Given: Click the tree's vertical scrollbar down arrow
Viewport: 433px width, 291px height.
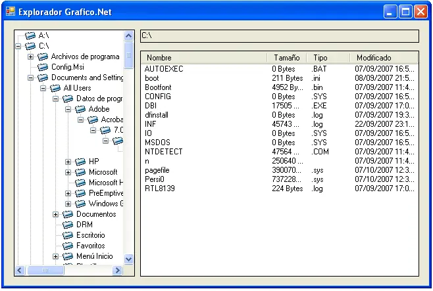Looking at the screenshot, I should (128, 259).
